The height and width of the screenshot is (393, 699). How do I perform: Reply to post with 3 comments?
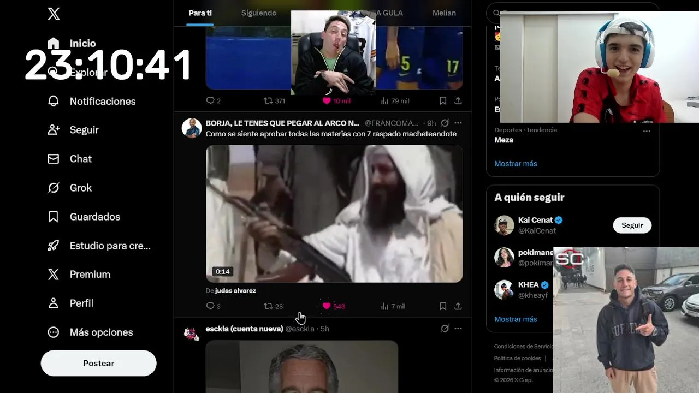213,306
